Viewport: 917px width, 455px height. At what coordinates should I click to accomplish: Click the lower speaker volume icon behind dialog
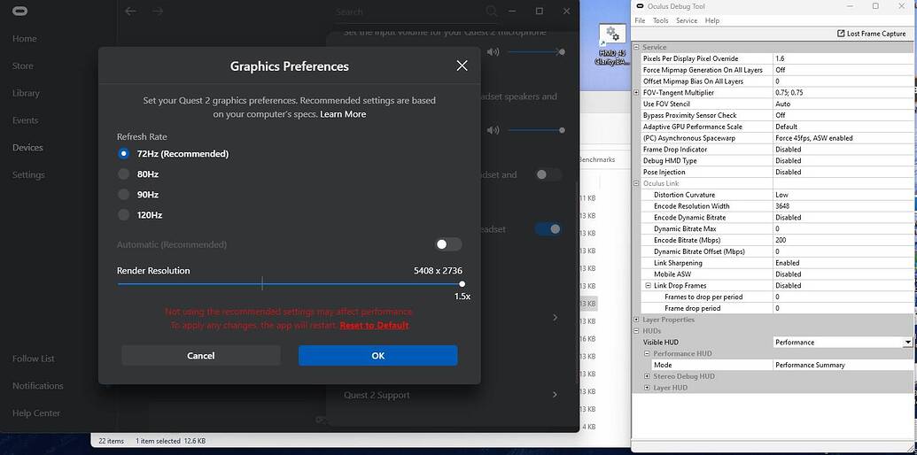coord(493,129)
